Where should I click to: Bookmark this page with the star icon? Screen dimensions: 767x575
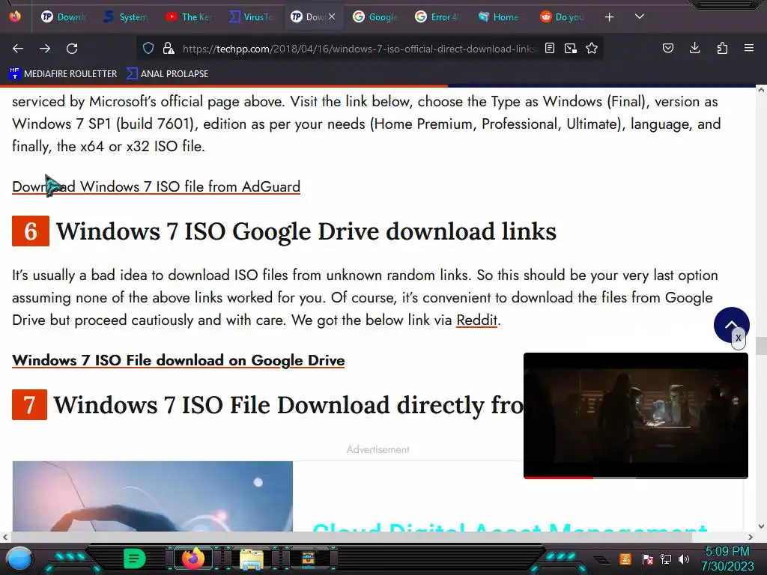[592, 48]
